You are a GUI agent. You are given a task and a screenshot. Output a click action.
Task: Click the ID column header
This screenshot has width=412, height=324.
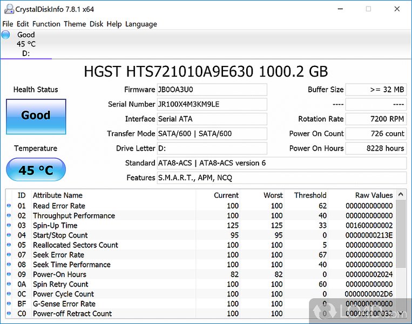click(22, 195)
